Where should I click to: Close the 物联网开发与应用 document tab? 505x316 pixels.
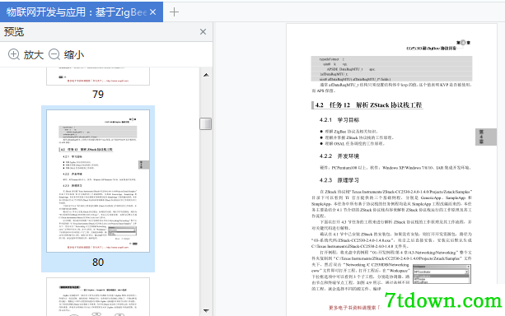[153, 12]
